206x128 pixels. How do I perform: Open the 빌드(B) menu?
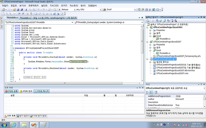pos(44,6)
